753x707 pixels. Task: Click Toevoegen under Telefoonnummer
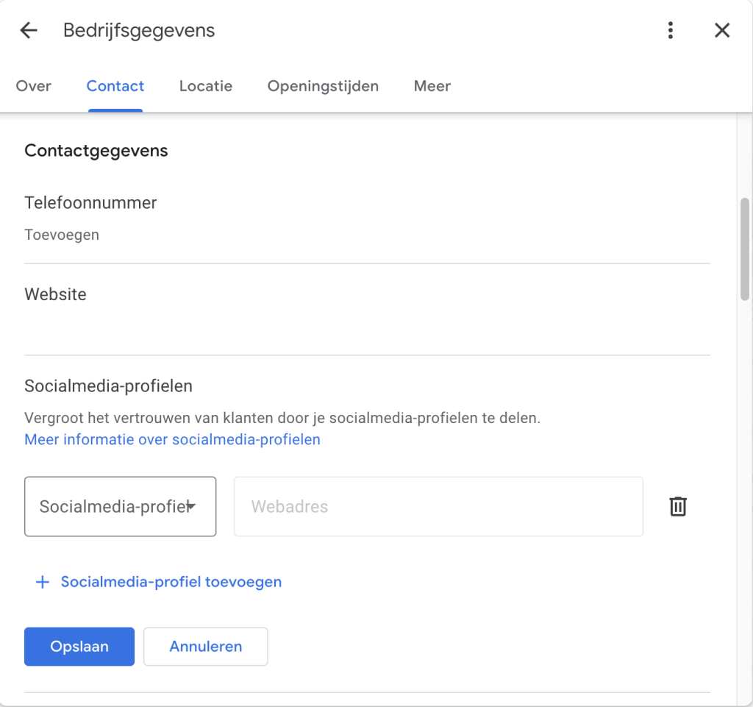point(62,235)
